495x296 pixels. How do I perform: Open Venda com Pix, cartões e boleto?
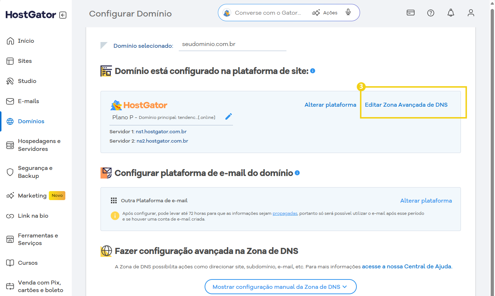tap(41, 286)
